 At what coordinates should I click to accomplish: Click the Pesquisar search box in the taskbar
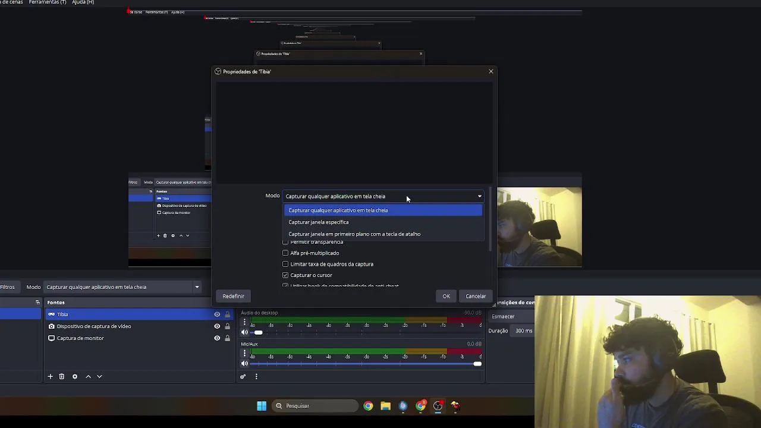click(315, 406)
